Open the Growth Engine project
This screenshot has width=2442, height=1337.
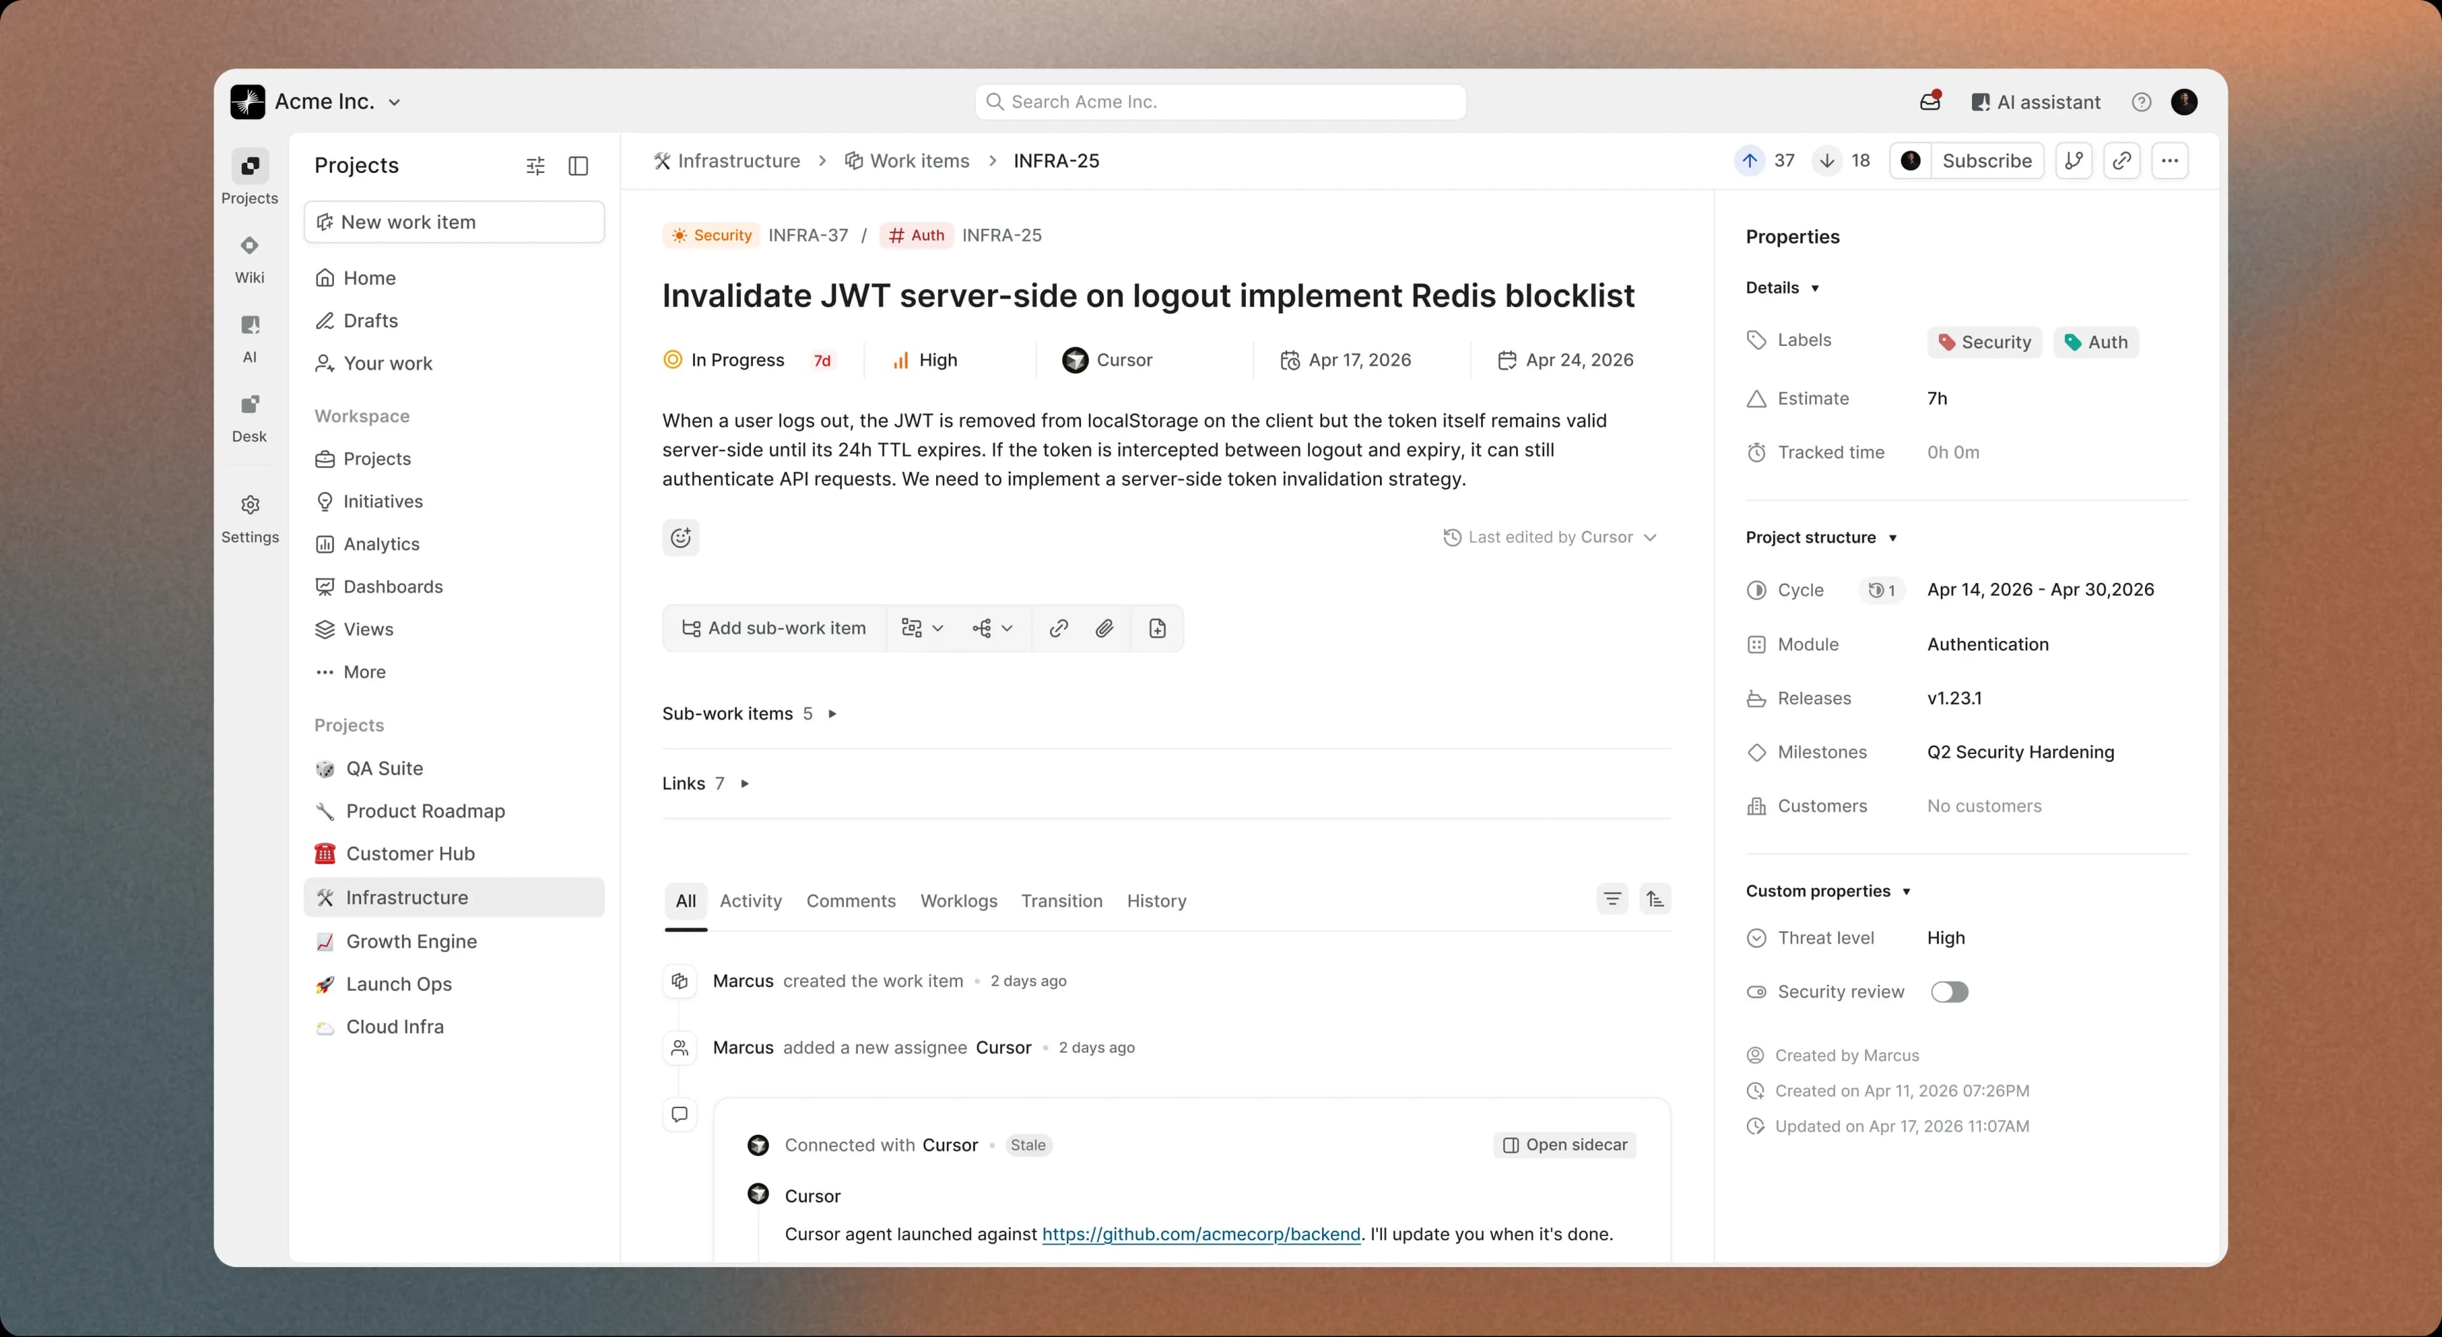click(x=454, y=941)
